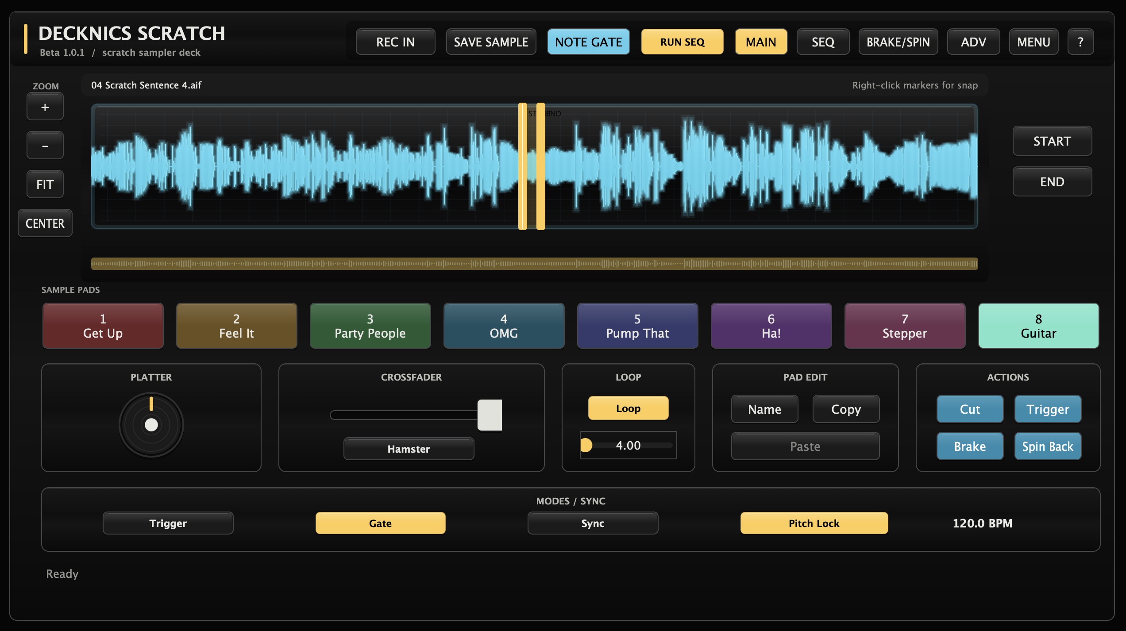Trigger sample pad 1 Get Up
1126x631 pixels.
pos(103,326)
